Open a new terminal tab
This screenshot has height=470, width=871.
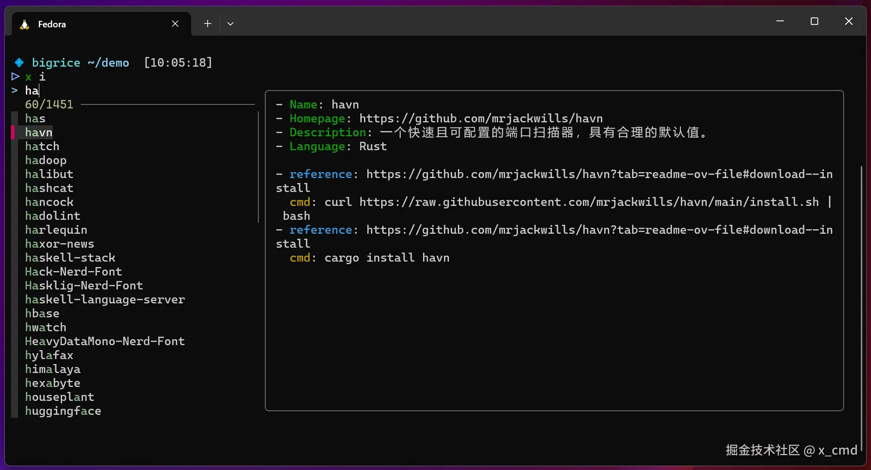[x=208, y=23]
